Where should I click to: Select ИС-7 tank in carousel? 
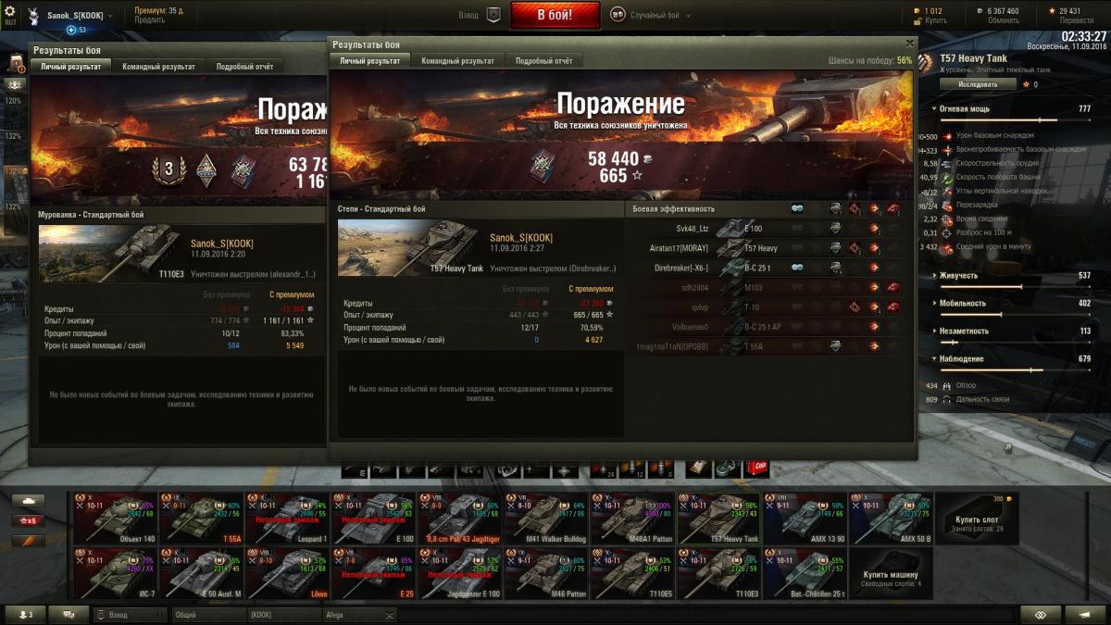114,573
